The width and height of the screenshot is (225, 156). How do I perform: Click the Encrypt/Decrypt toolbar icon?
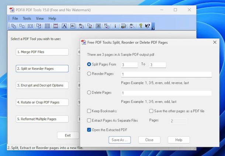pos(30,26)
